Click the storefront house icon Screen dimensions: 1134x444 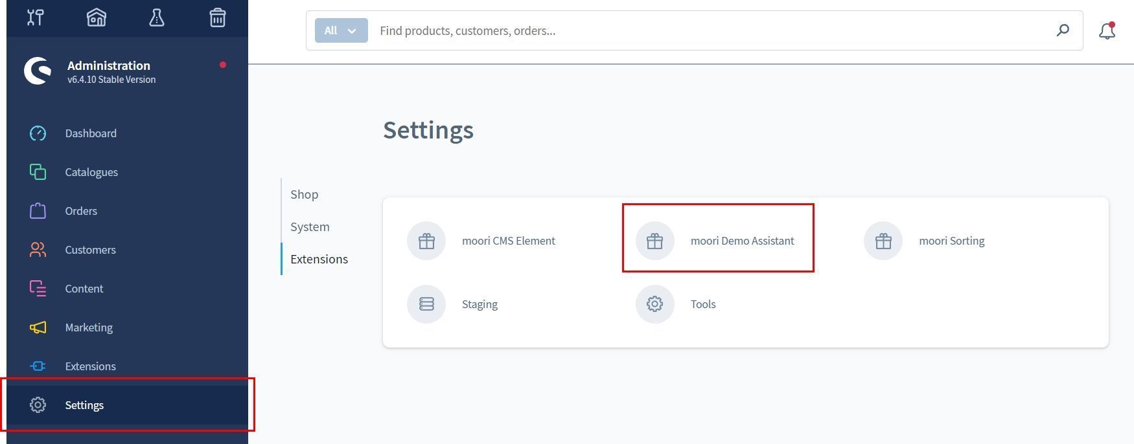(97, 17)
